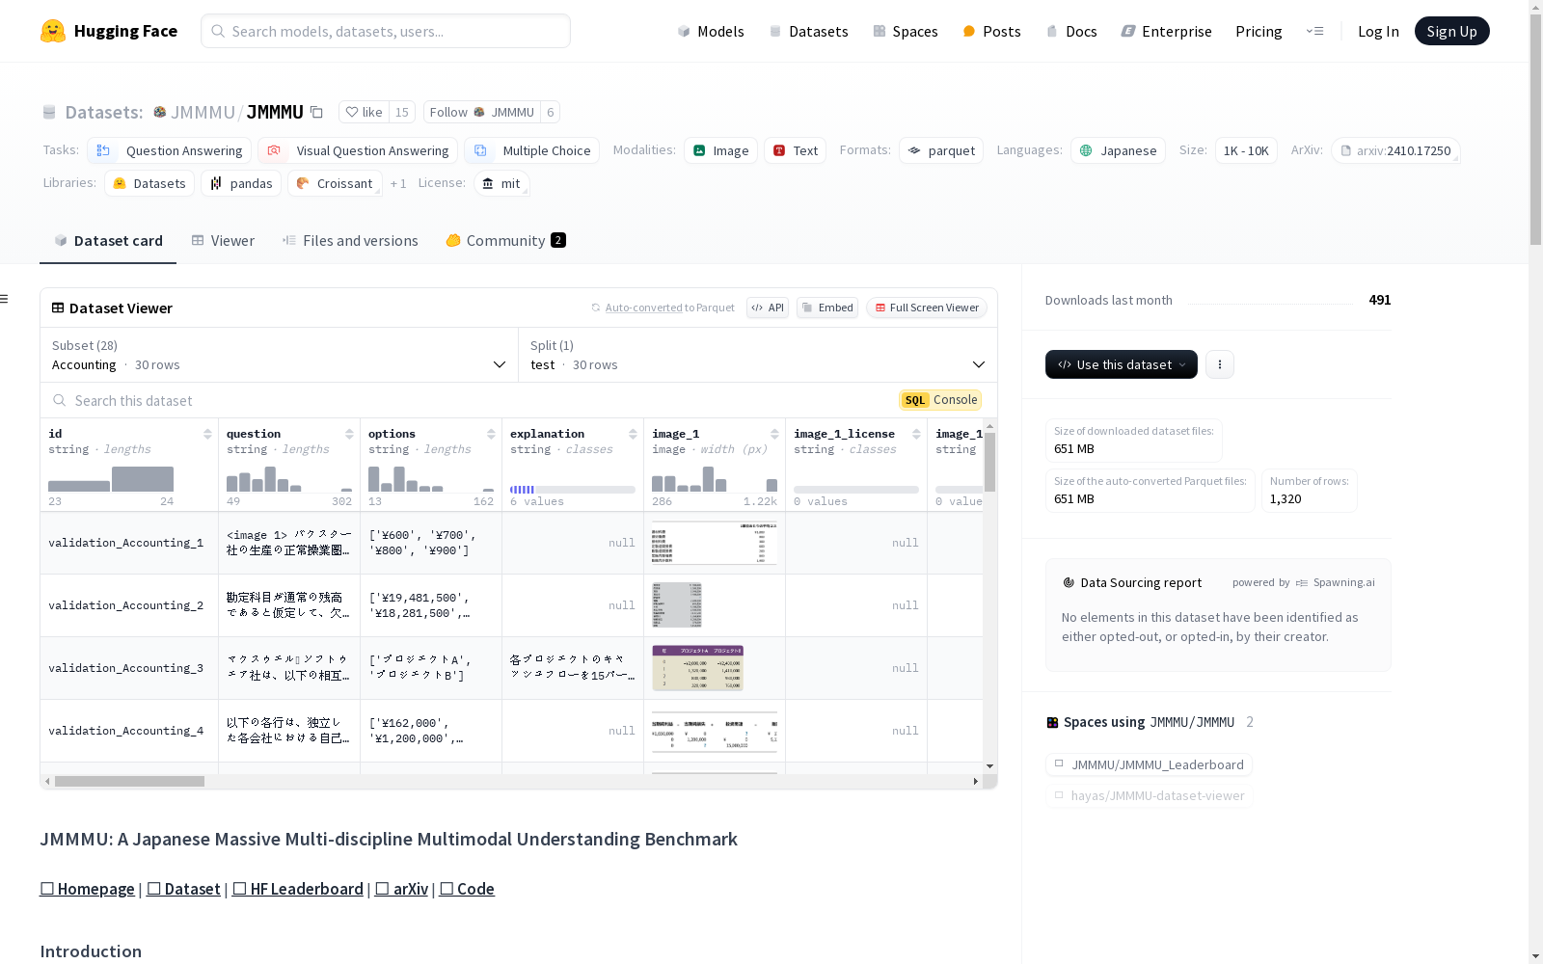Click the Log In link

[1378, 31]
